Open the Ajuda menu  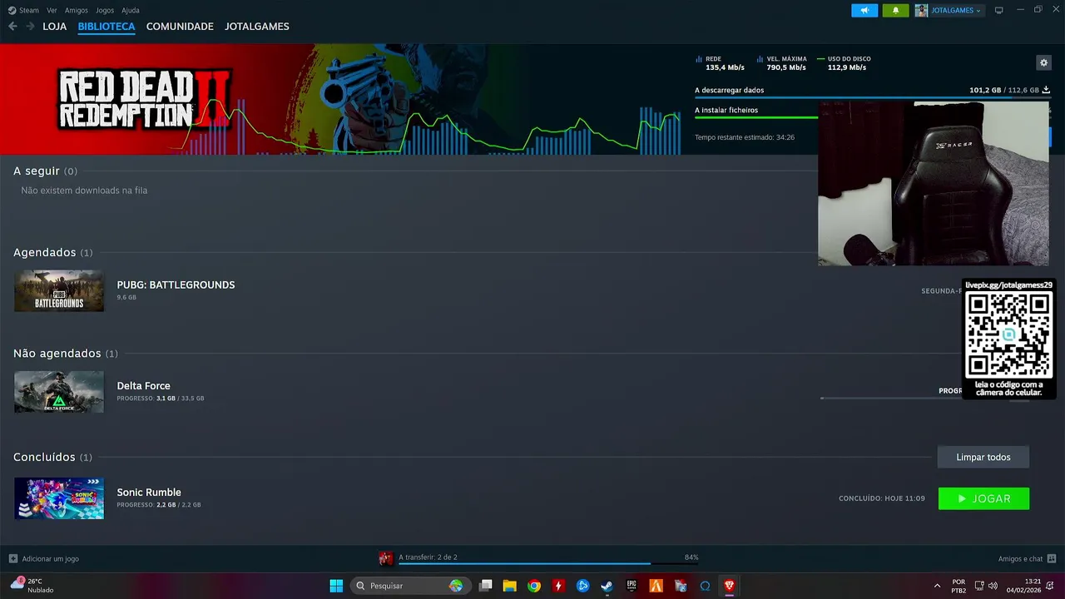pos(131,10)
